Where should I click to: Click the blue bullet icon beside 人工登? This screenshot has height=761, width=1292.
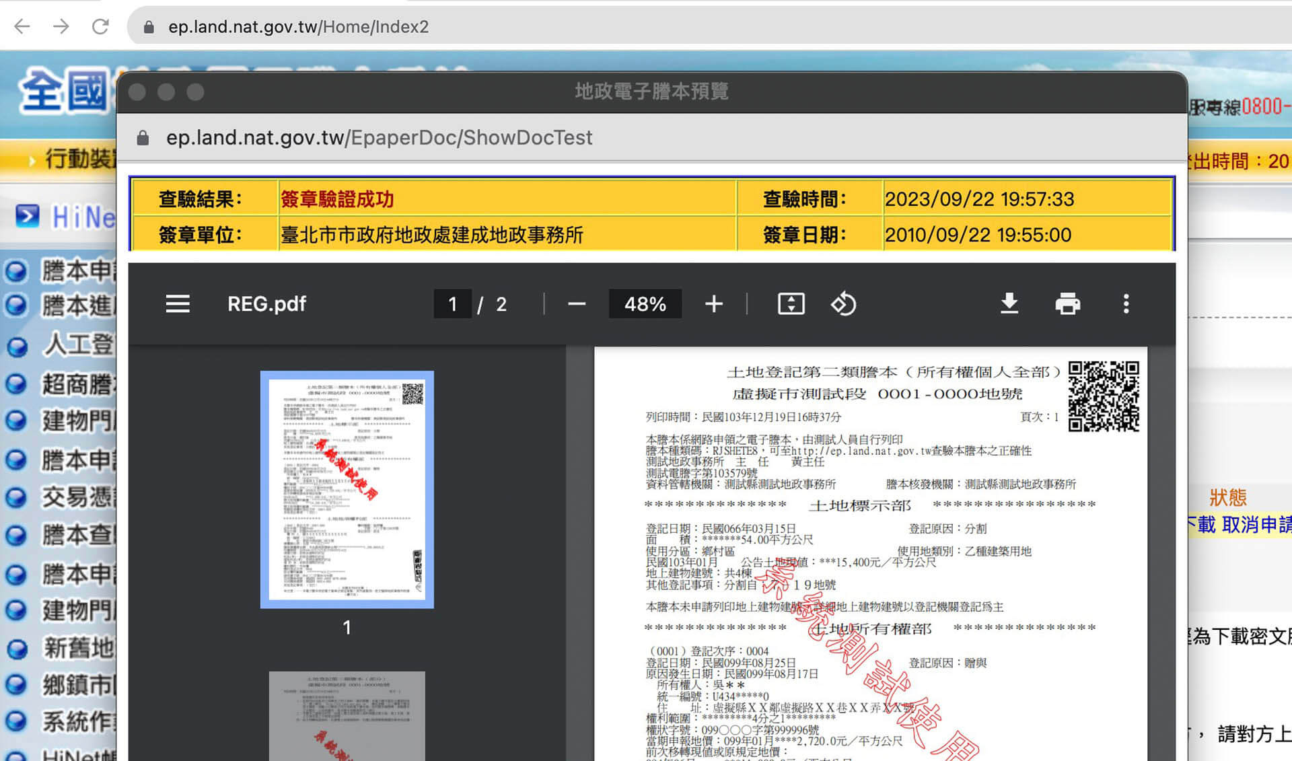tap(17, 346)
